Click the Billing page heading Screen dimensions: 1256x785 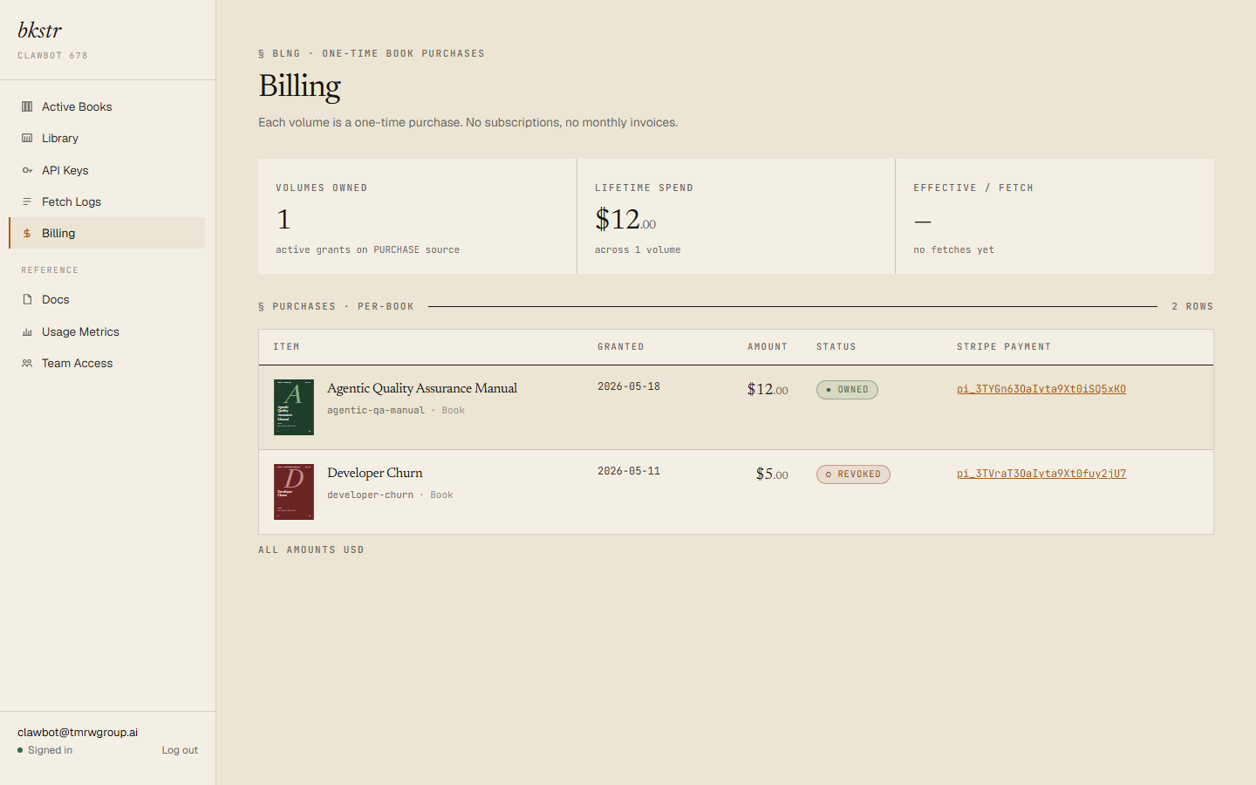[x=299, y=85]
